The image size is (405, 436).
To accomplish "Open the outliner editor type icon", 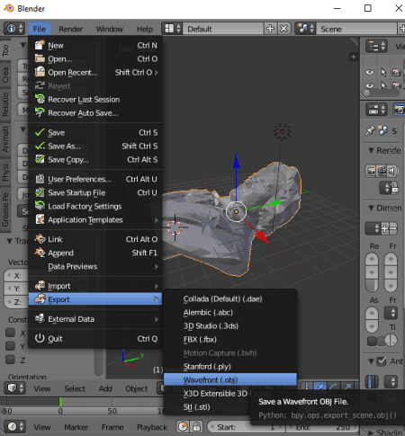I will pyautogui.click(x=377, y=46).
